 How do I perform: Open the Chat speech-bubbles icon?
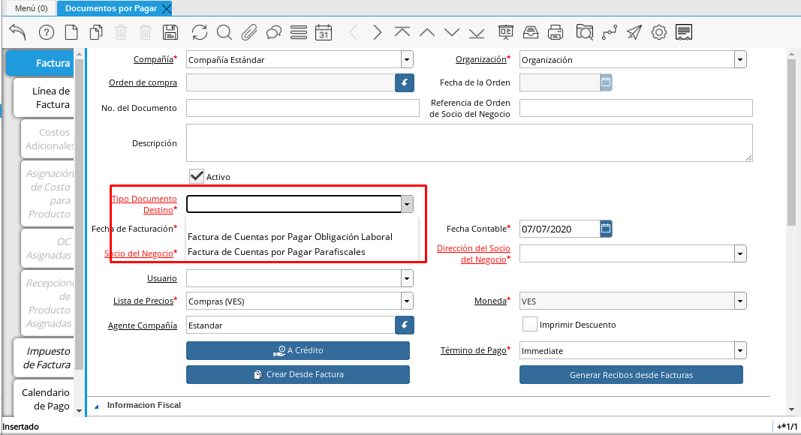coord(274,33)
